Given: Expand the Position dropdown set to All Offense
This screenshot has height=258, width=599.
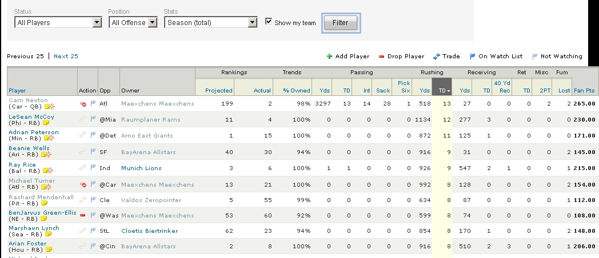Looking at the screenshot, I should pos(133,22).
